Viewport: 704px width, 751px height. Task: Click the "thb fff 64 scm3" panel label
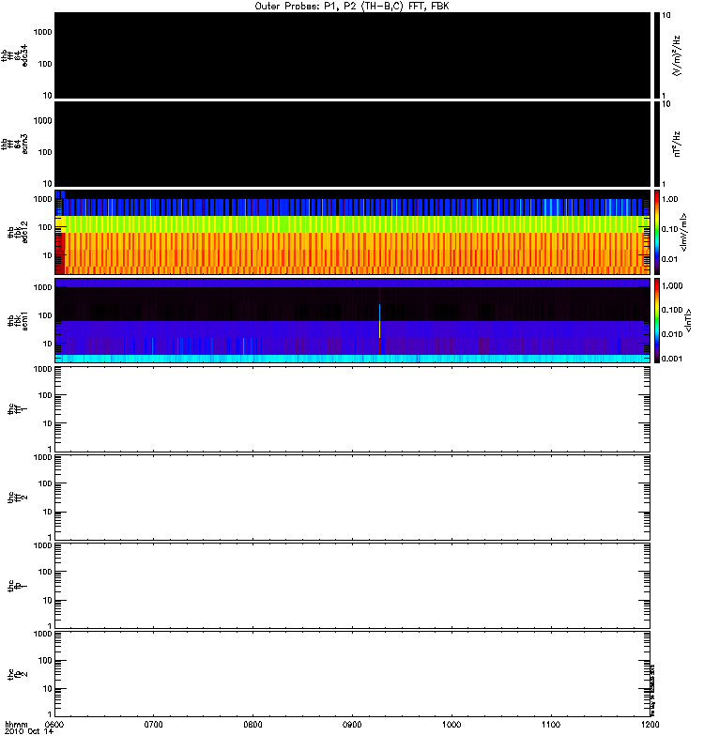click(14, 144)
